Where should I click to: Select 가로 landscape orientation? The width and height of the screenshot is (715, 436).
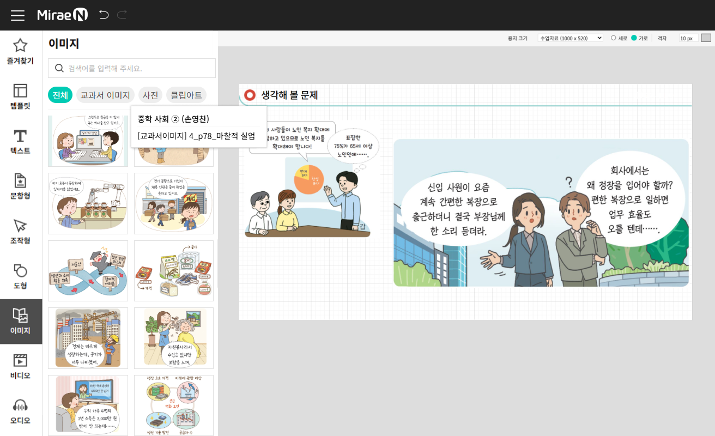[x=634, y=38]
